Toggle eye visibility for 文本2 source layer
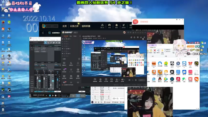The width and height of the screenshot is (208, 117). (x=63, y=54)
